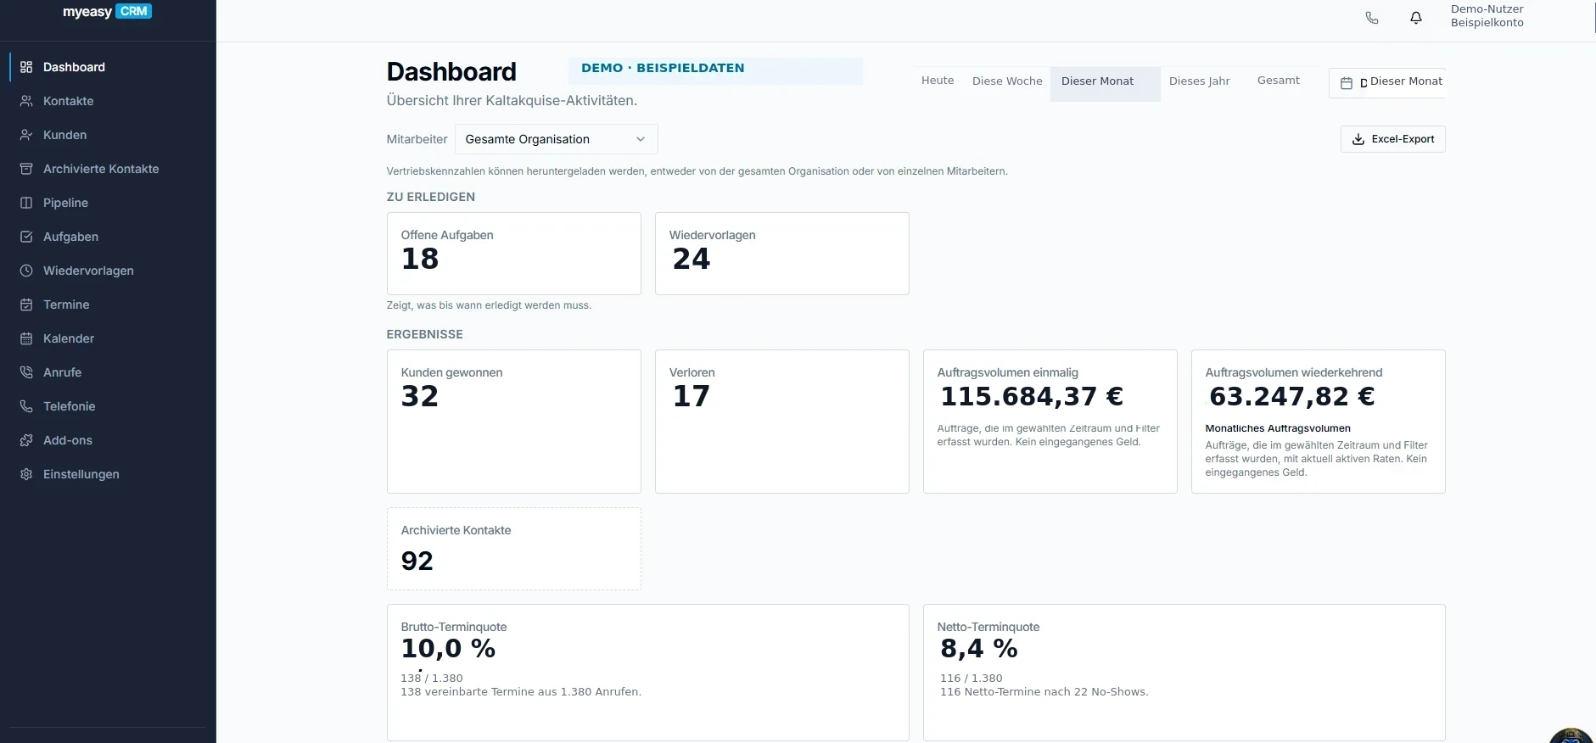Open Telefonie sidebar entry
Viewport: 1596px width, 743px height.
click(x=108, y=406)
